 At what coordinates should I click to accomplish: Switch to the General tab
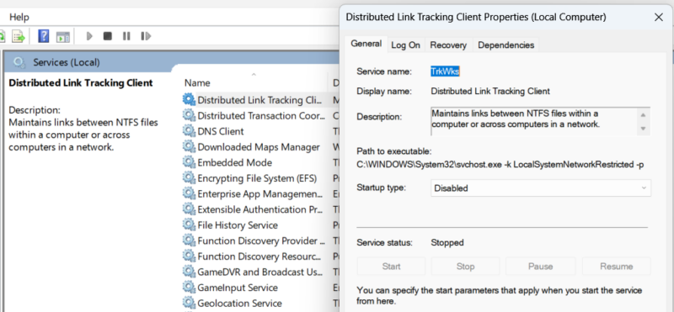point(366,44)
